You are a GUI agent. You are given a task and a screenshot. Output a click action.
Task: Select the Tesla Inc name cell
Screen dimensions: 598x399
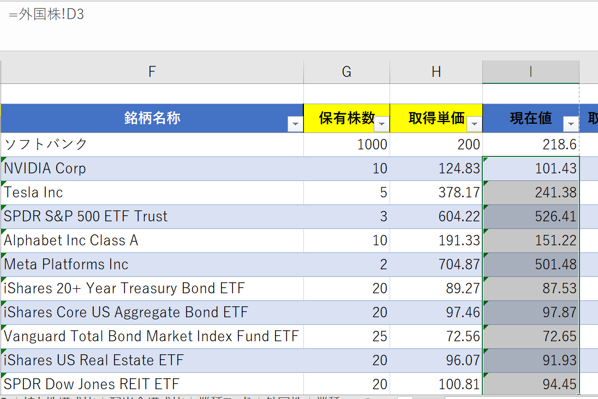click(x=152, y=192)
